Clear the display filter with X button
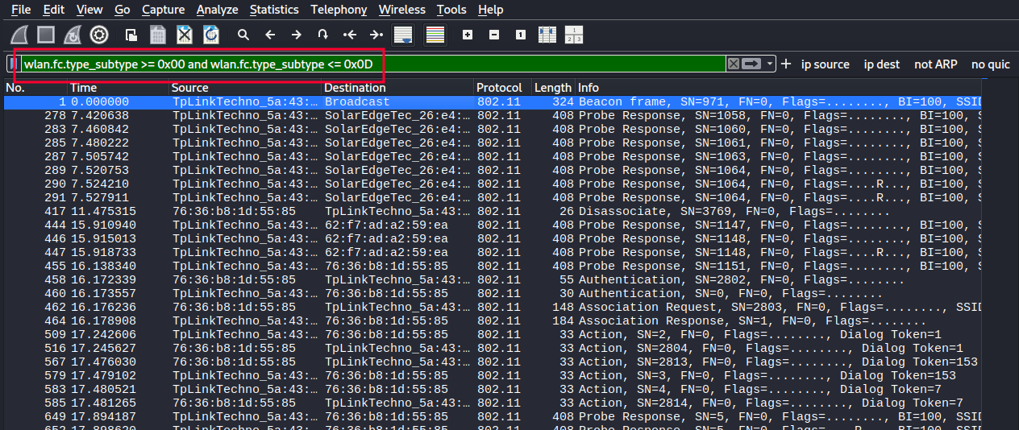 [x=733, y=64]
